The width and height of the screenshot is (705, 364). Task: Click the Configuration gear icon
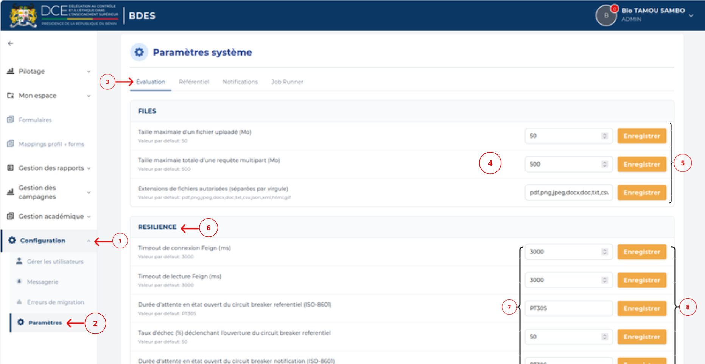[12, 240]
